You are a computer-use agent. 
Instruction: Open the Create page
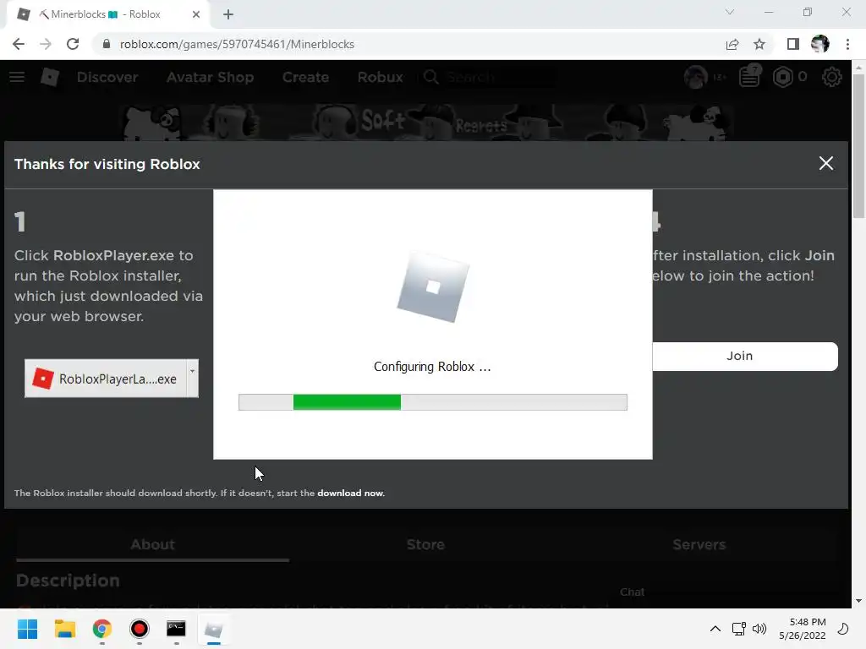click(305, 77)
